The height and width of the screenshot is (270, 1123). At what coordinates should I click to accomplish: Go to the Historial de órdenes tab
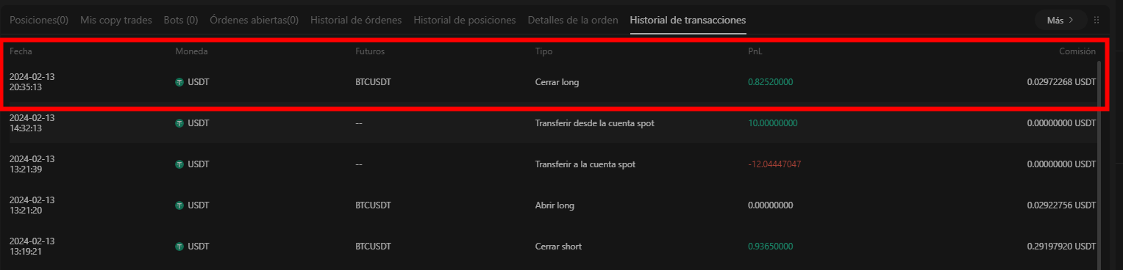(x=356, y=20)
